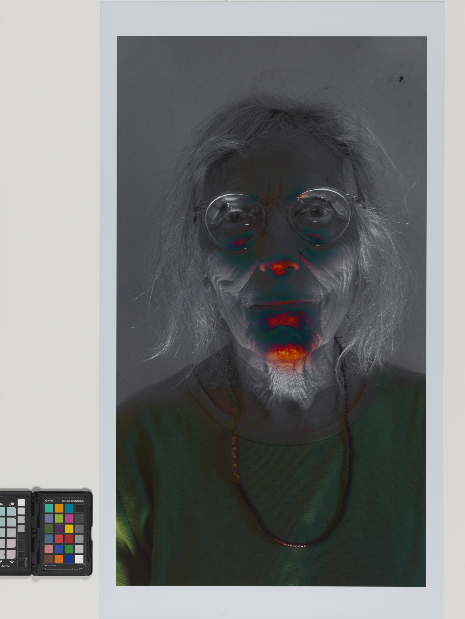Click the white patch on the right ColorChecker panel

pyautogui.click(x=79, y=558)
